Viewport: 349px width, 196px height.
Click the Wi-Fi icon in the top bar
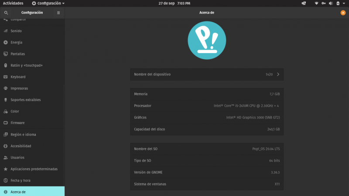pos(316,3)
